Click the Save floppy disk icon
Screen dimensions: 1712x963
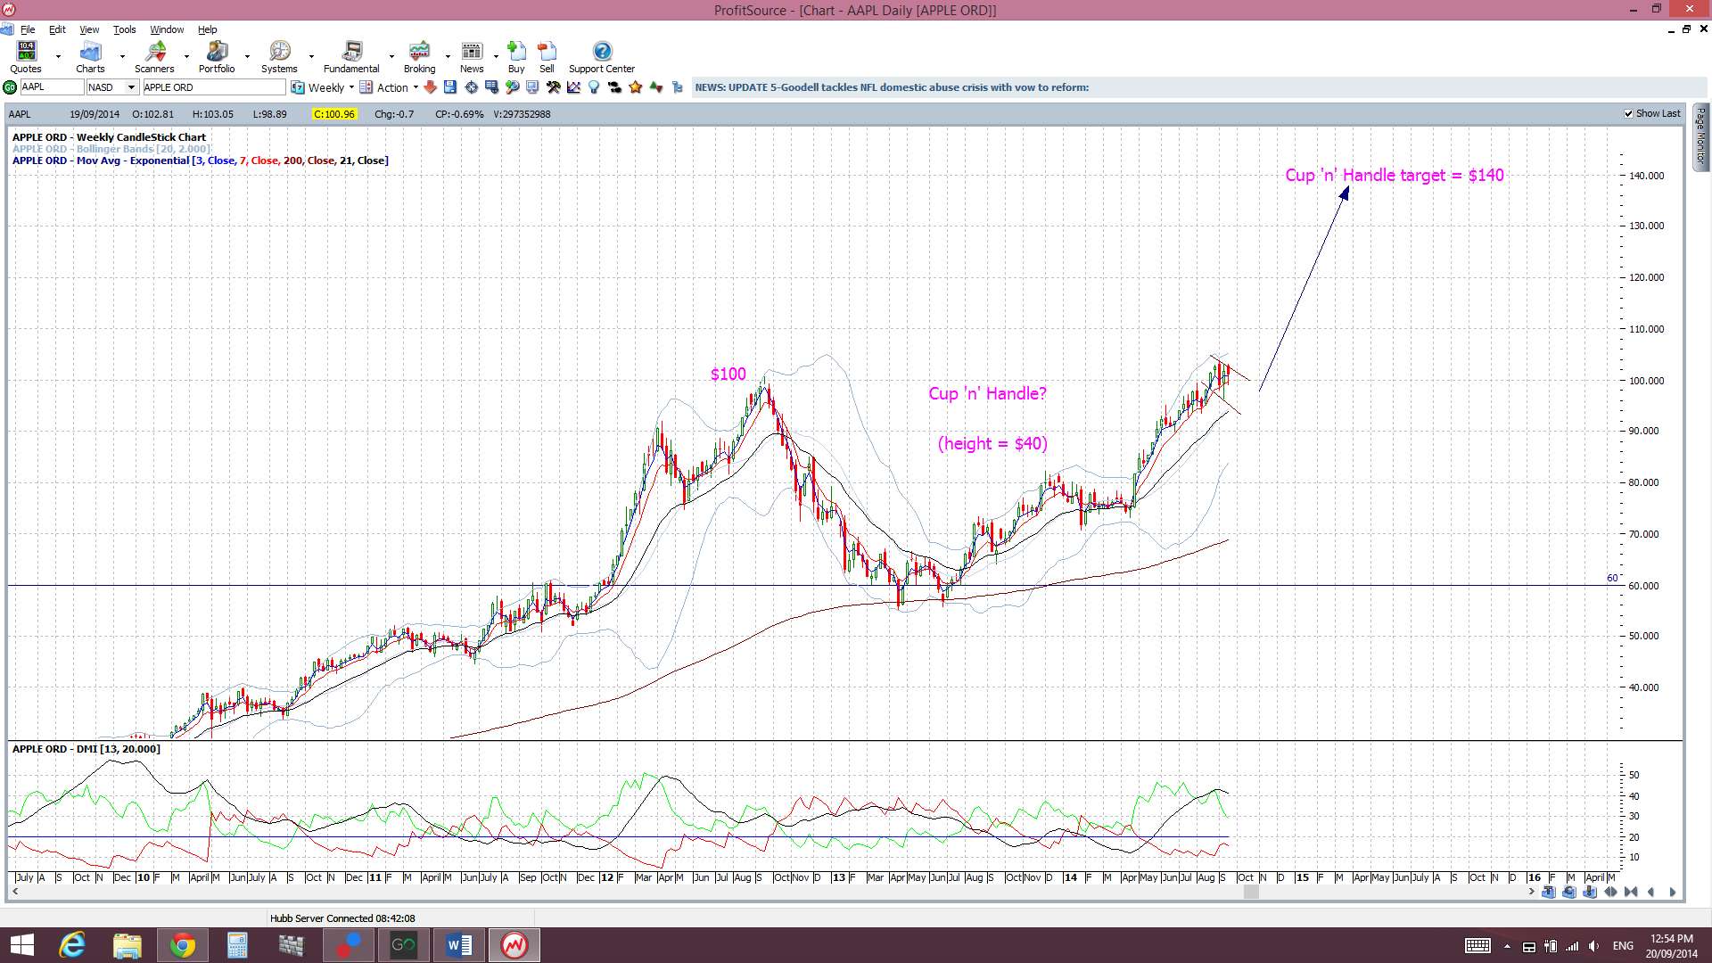[x=450, y=87]
